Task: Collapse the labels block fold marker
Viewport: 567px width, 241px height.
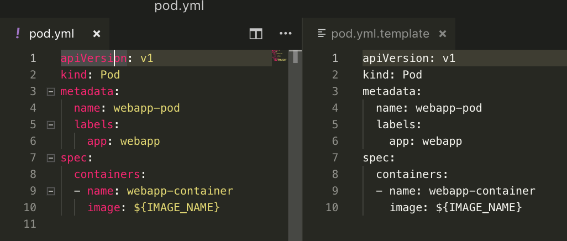Action: [51, 124]
